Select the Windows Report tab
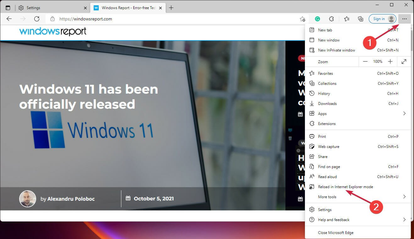This screenshot has height=239, width=414. 128,8
